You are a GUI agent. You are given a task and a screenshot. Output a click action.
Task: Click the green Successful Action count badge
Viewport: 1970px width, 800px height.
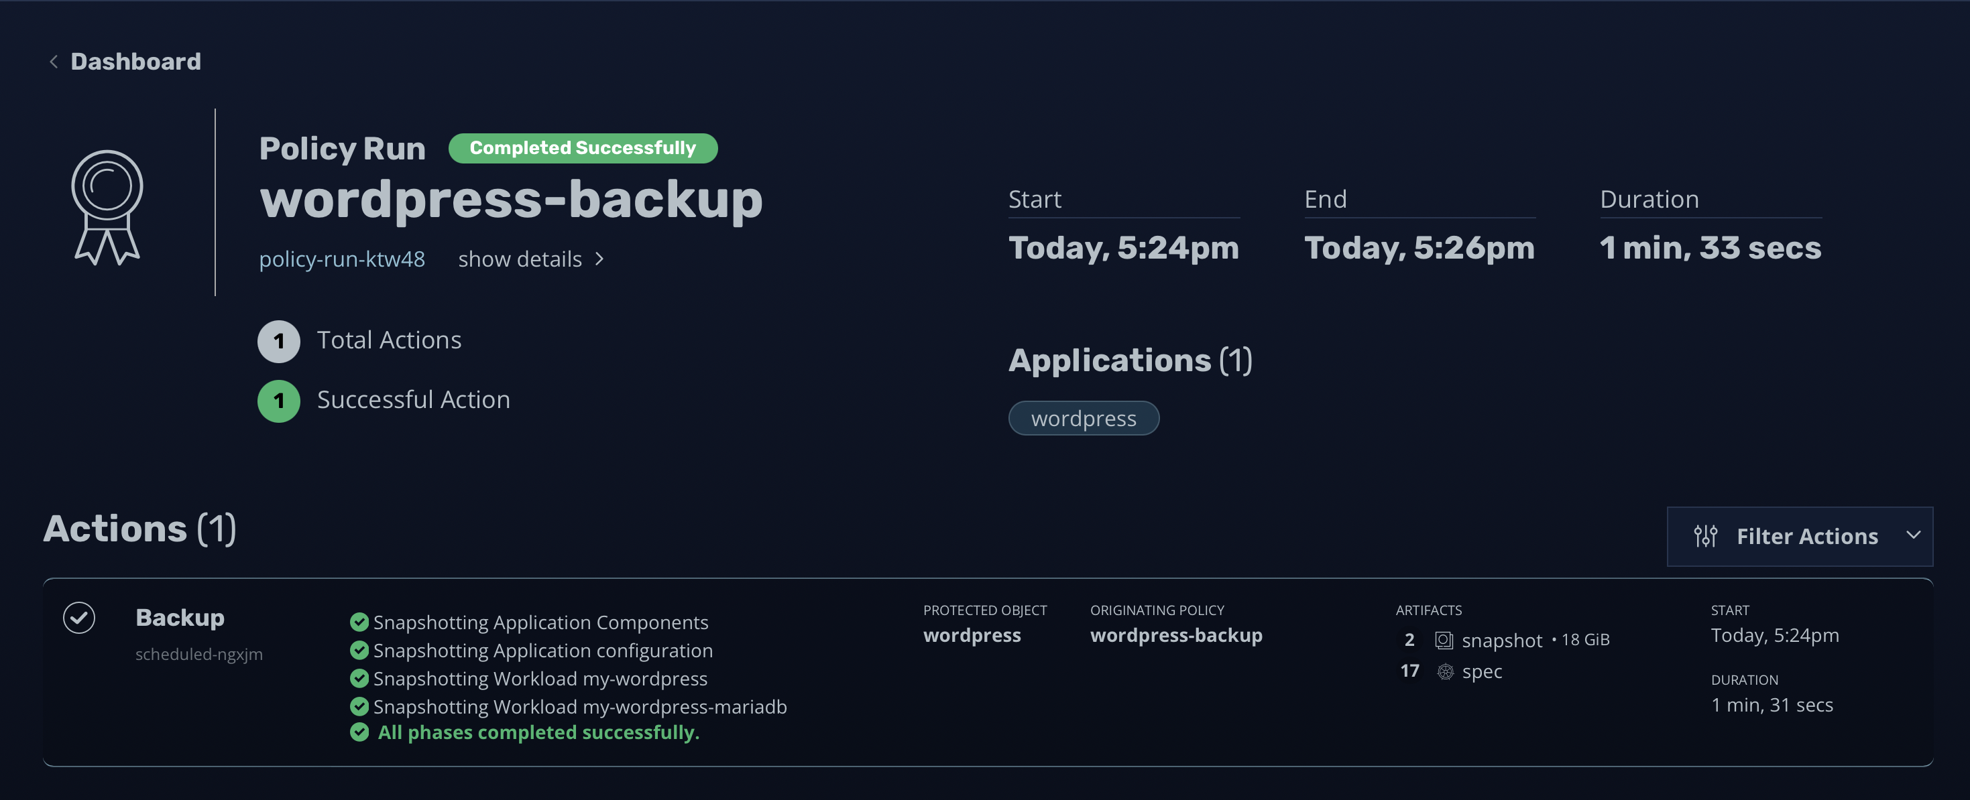tap(278, 401)
